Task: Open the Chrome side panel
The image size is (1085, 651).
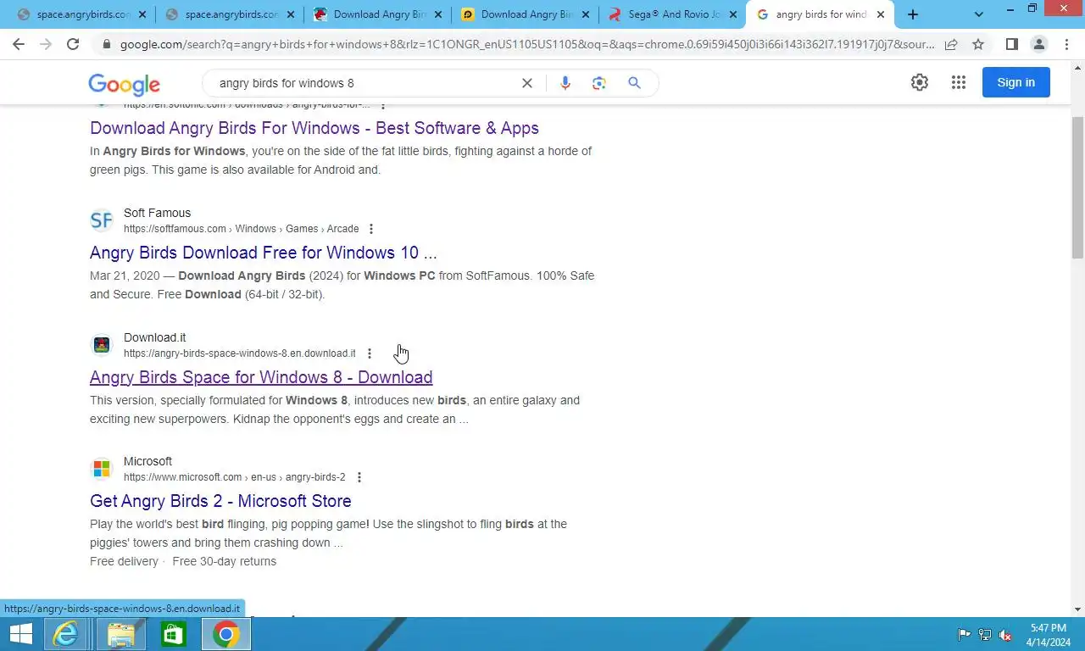Action: pos(1011,44)
